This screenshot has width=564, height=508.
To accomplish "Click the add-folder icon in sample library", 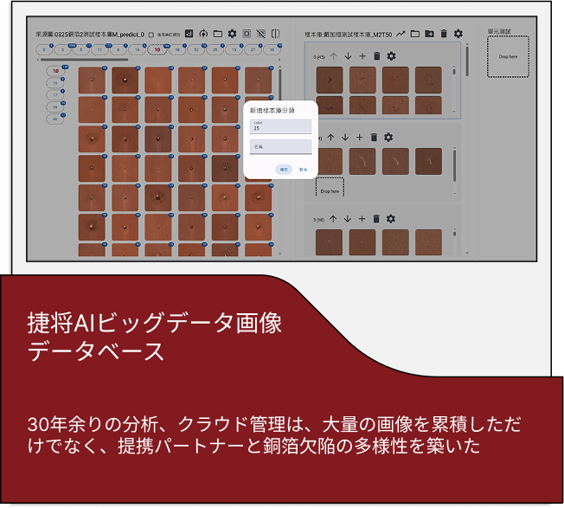I will coord(429,34).
